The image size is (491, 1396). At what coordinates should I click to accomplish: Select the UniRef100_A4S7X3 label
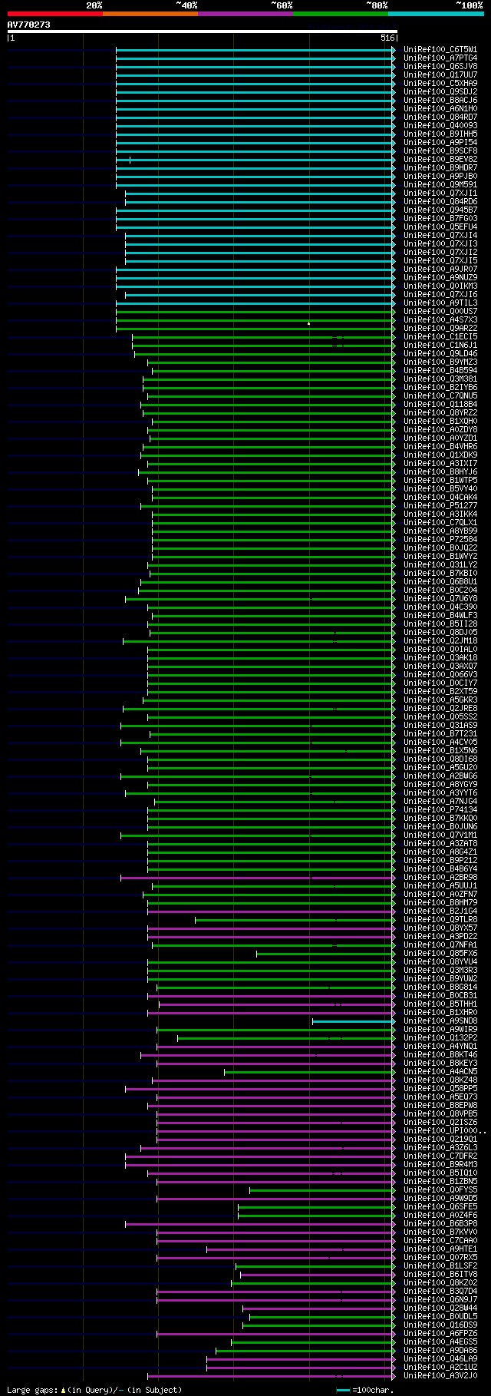click(x=440, y=320)
